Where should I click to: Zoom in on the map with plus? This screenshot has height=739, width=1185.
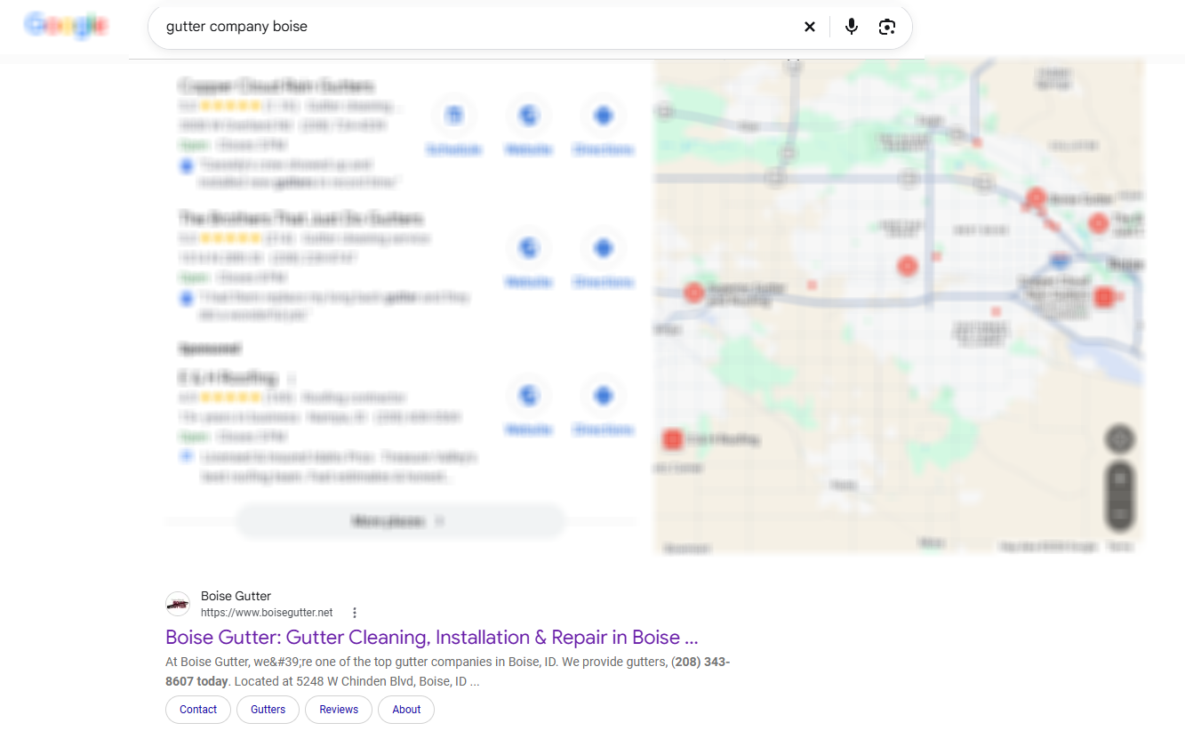[x=1120, y=478]
